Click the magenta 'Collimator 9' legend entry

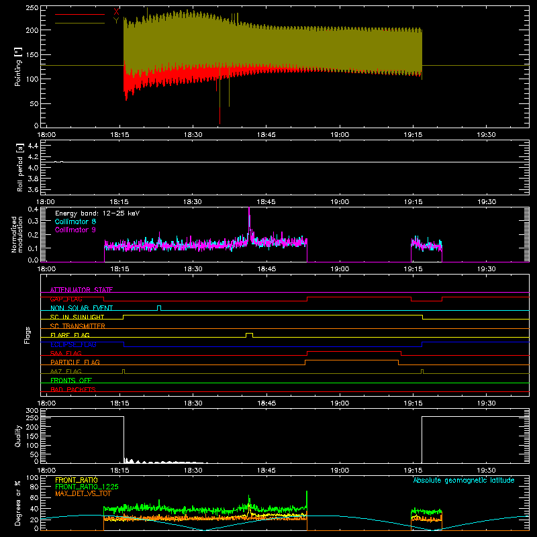[75, 230]
